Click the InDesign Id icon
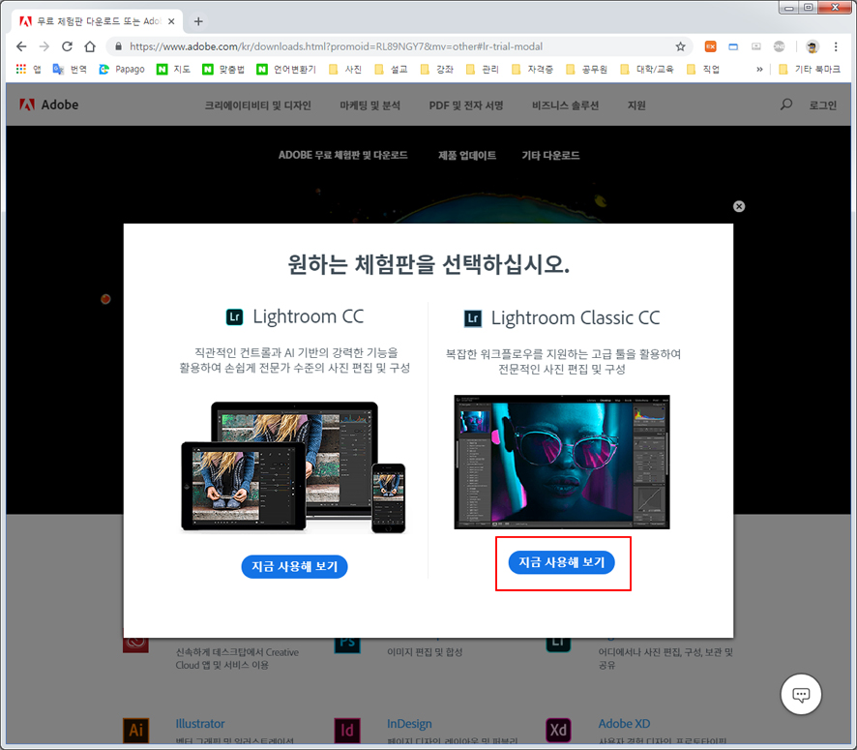The width and height of the screenshot is (857, 750). coord(347,730)
